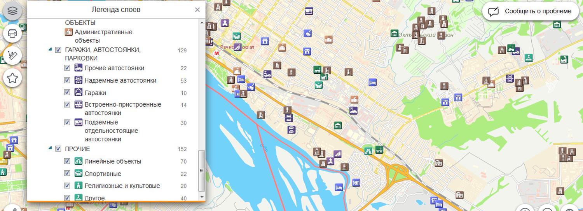
Task: Click the count 30 for Подземные автостоянки
Action: (x=183, y=123)
